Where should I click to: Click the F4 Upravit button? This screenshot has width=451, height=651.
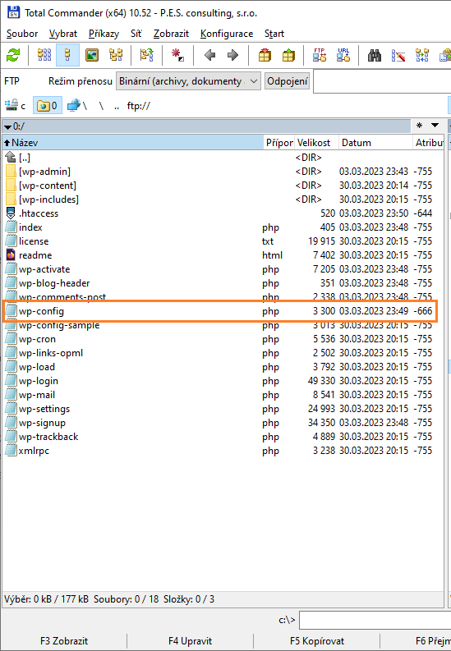click(191, 641)
